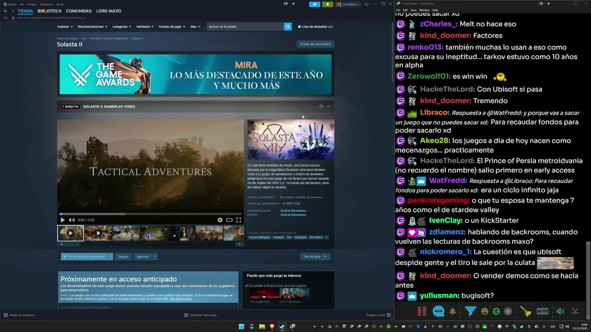This screenshot has height=332, width=591.
Task: Open the broadcast settings gear icon
Action: click(x=321, y=107)
